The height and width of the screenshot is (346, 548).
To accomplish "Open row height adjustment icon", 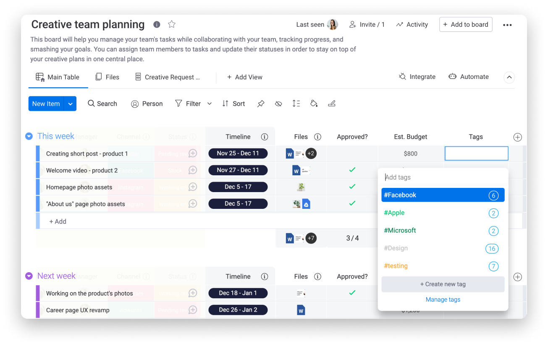I will coord(296,104).
